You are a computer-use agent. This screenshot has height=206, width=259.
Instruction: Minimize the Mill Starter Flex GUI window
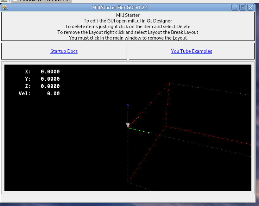(235, 7)
